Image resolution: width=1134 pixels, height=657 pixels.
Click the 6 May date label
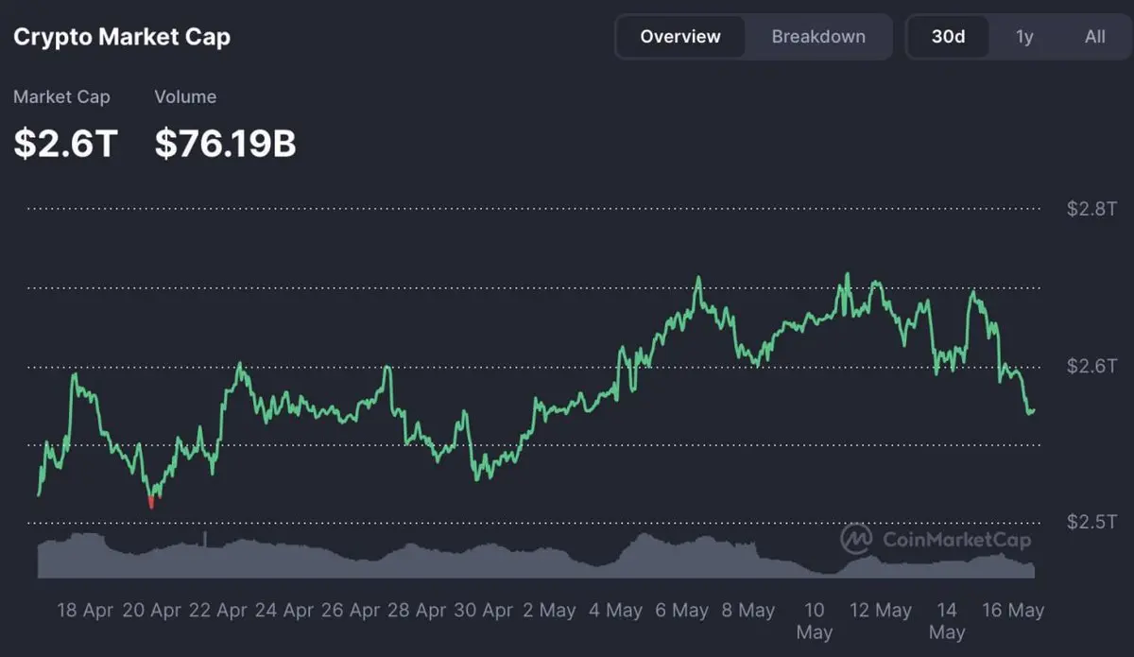click(682, 610)
